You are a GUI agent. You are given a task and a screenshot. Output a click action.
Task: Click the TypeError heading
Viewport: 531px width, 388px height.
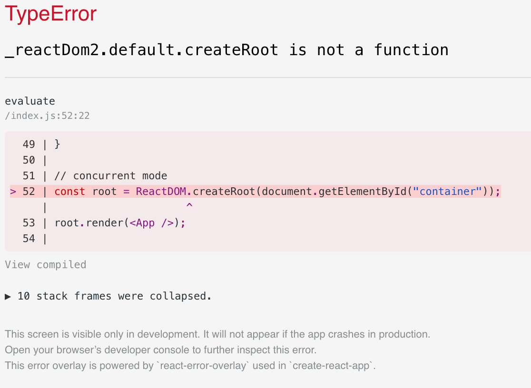coord(49,13)
